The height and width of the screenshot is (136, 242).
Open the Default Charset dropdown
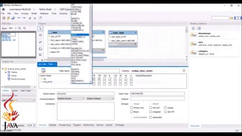71,99
